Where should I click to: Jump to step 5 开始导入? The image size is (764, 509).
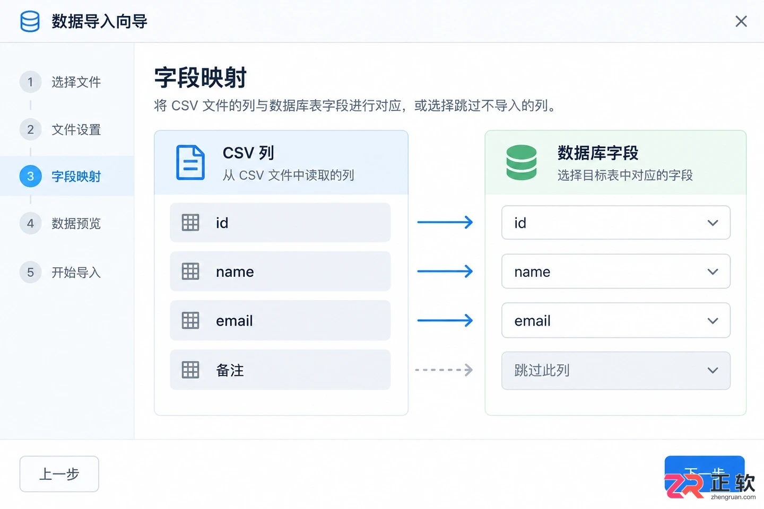(x=60, y=272)
